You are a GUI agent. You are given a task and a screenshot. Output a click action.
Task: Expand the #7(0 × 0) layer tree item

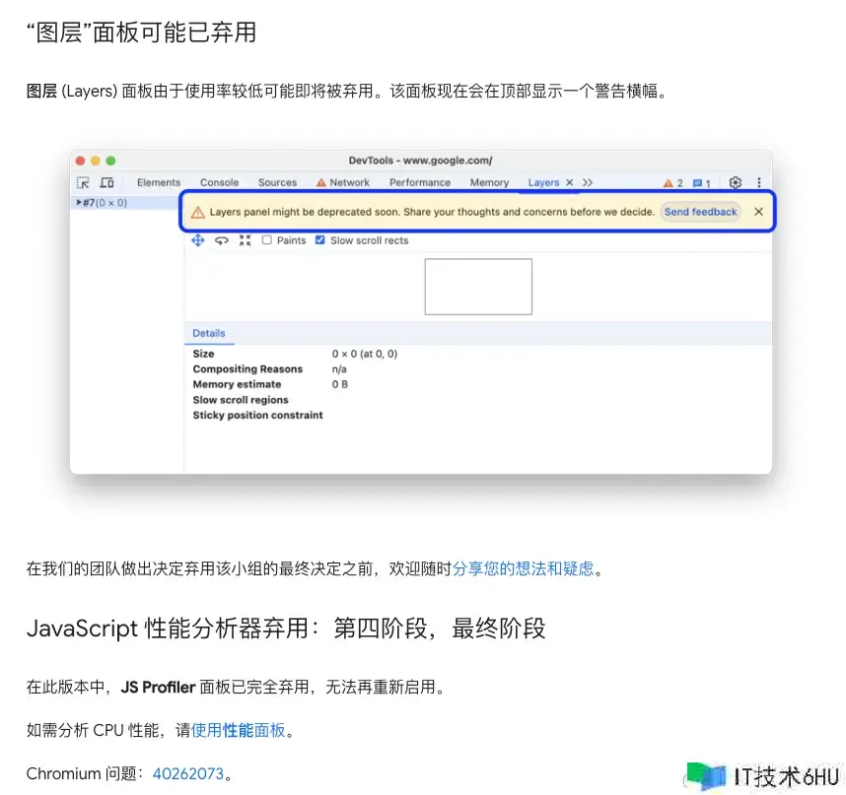(79, 203)
